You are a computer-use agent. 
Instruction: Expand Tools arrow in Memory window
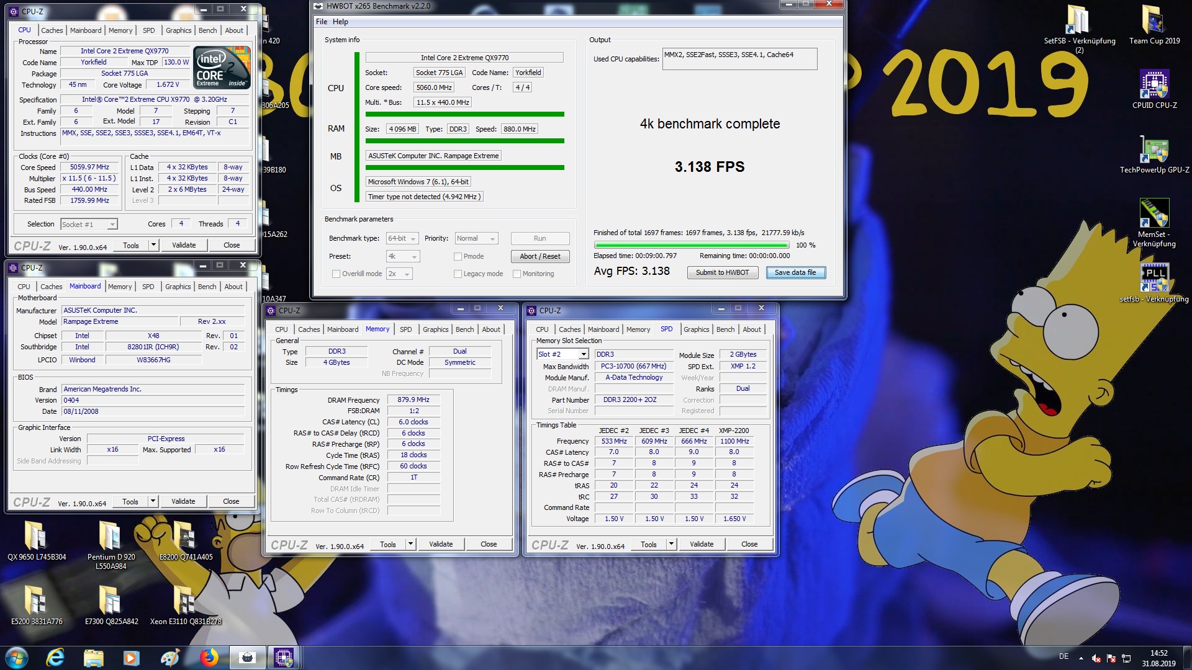[x=410, y=544]
